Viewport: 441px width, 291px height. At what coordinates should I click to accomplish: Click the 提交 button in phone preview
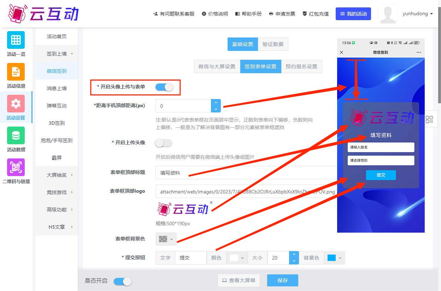[381, 175]
